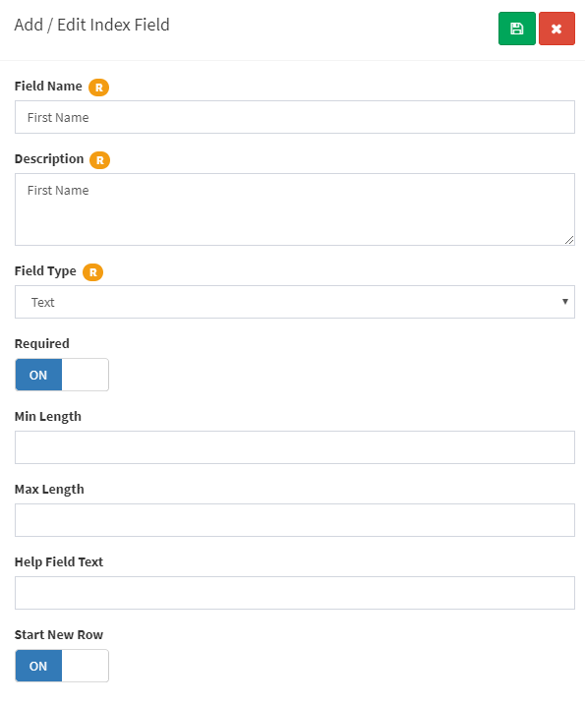585x705 pixels.
Task: Click the Help Field Text label
Action: click(59, 562)
